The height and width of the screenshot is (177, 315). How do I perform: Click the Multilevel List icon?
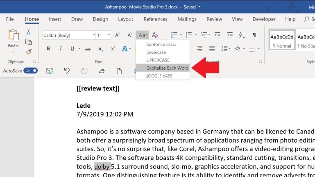[204, 35]
